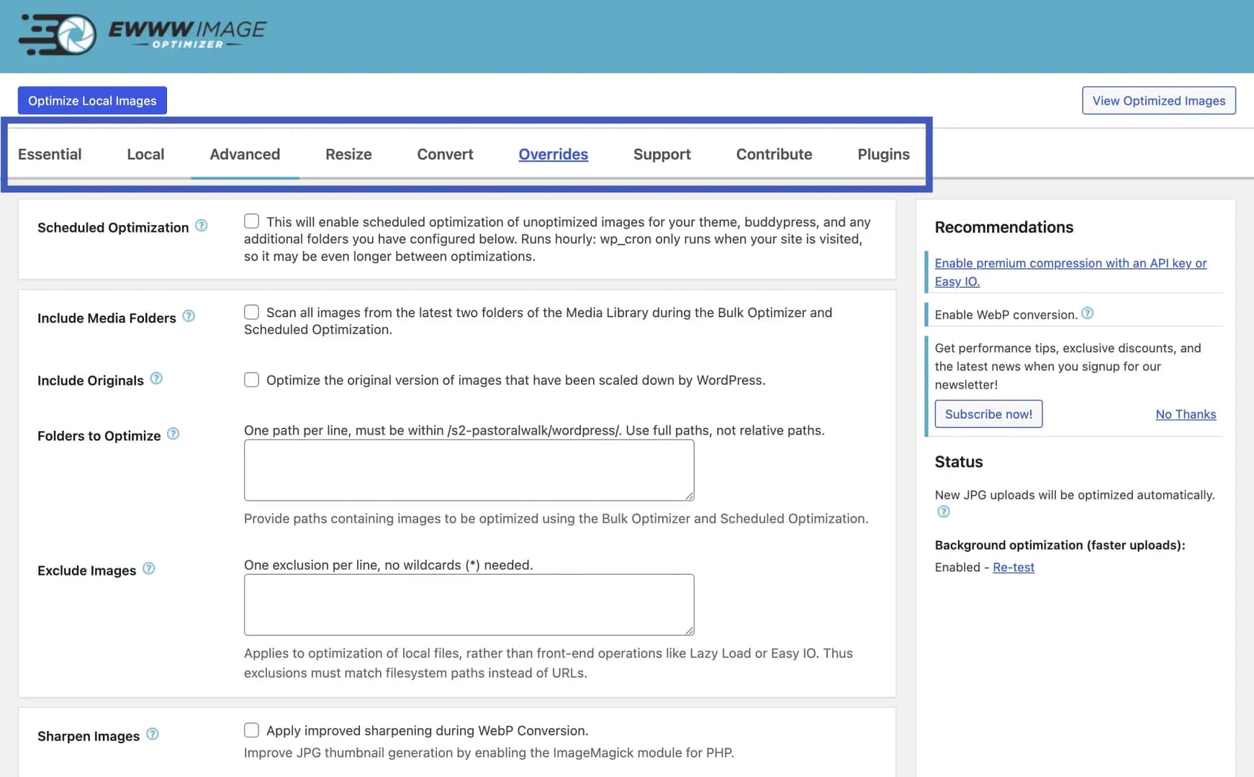Image resolution: width=1254 pixels, height=777 pixels.
Task: Open help icon next to Scheduled Optimization
Action: click(x=202, y=226)
